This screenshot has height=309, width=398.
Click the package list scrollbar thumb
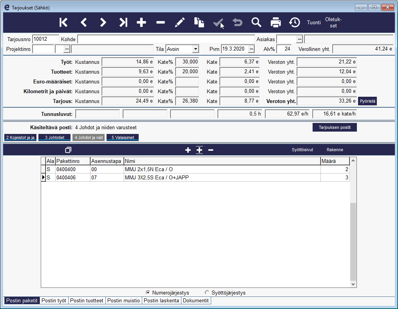(353, 242)
